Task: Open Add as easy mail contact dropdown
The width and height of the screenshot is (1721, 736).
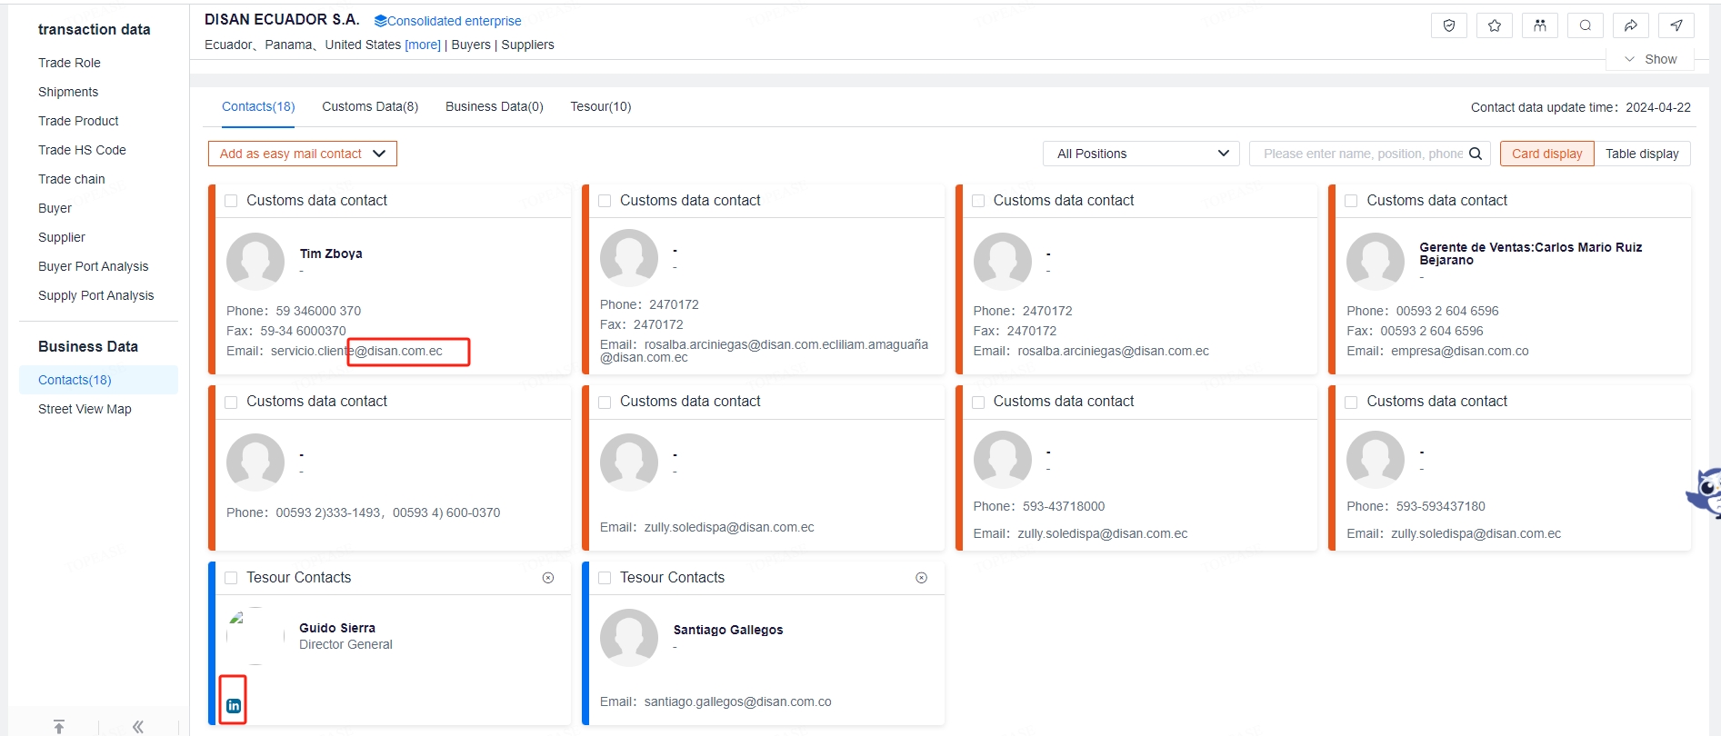Action: click(x=303, y=154)
